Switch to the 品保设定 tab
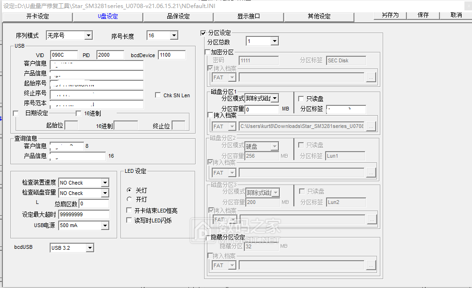The image size is (472, 288). pyautogui.click(x=178, y=16)
